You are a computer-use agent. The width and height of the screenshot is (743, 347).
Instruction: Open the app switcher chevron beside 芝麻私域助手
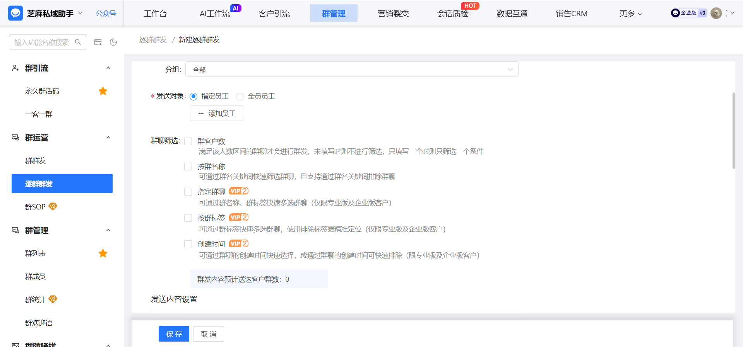point(80,13)
